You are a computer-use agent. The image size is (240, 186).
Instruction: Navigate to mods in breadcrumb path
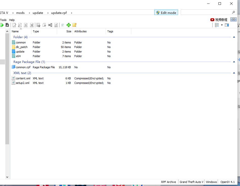[20, 13]
